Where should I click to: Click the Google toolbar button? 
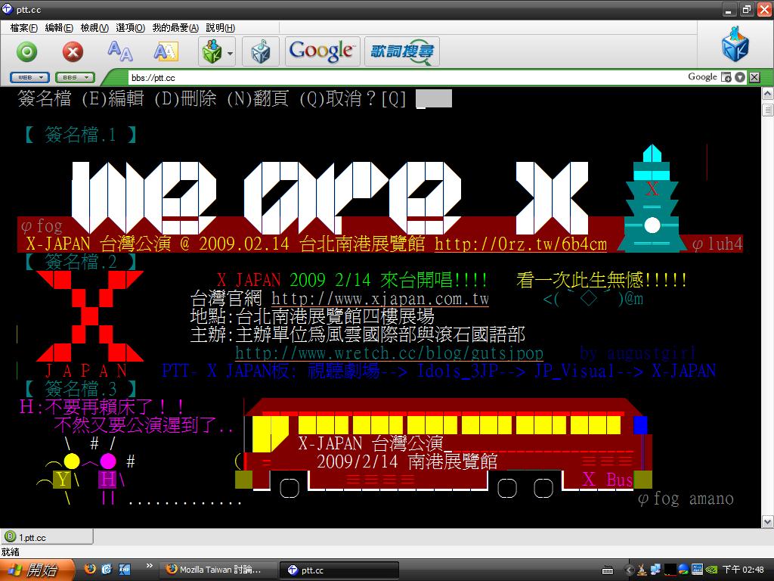tap(322, 51)
